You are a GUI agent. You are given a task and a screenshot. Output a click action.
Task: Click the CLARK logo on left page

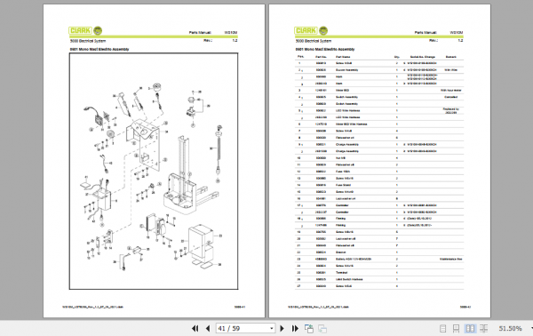[x=85, y=30]
